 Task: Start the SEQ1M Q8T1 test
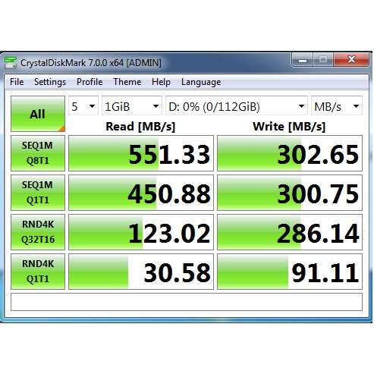38,153
